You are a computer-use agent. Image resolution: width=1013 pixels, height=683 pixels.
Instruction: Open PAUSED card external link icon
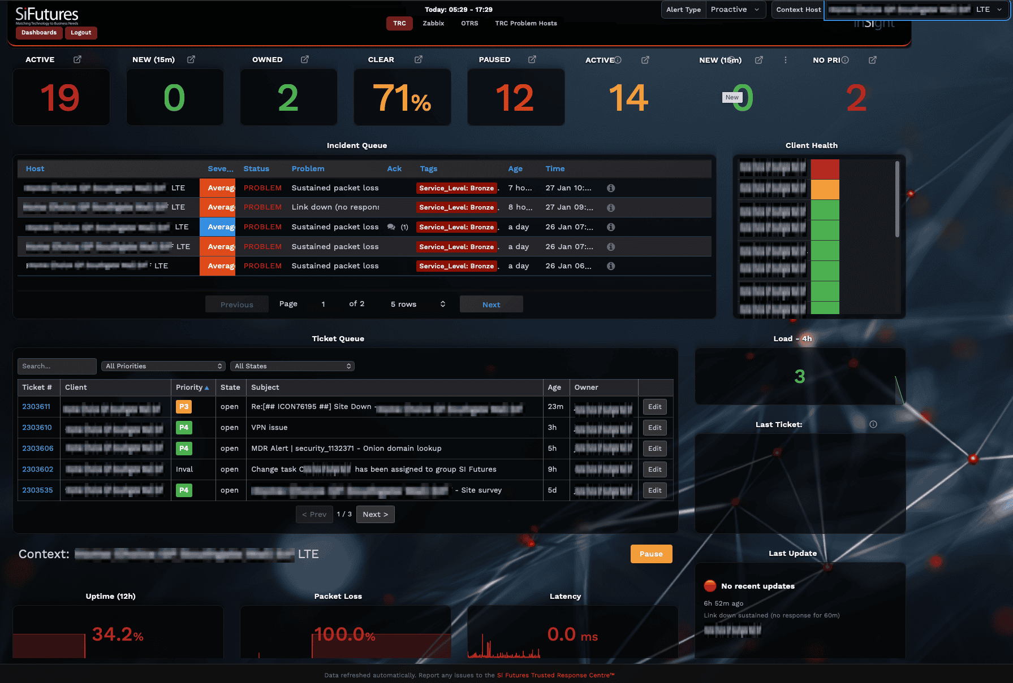tap(532, 59)
